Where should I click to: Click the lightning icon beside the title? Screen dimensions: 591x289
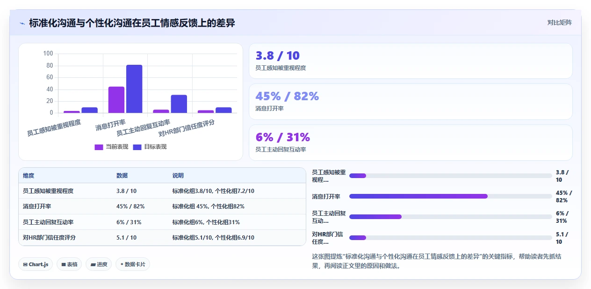(22, 23)
